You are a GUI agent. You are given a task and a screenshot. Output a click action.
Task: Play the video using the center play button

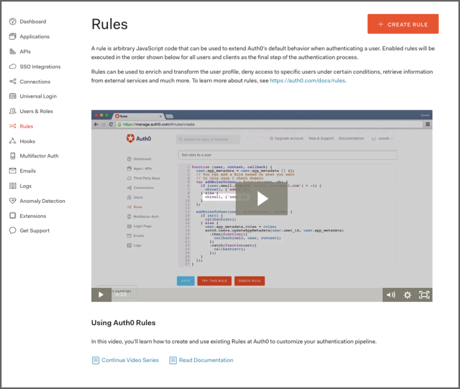click(x=262, y=199)
